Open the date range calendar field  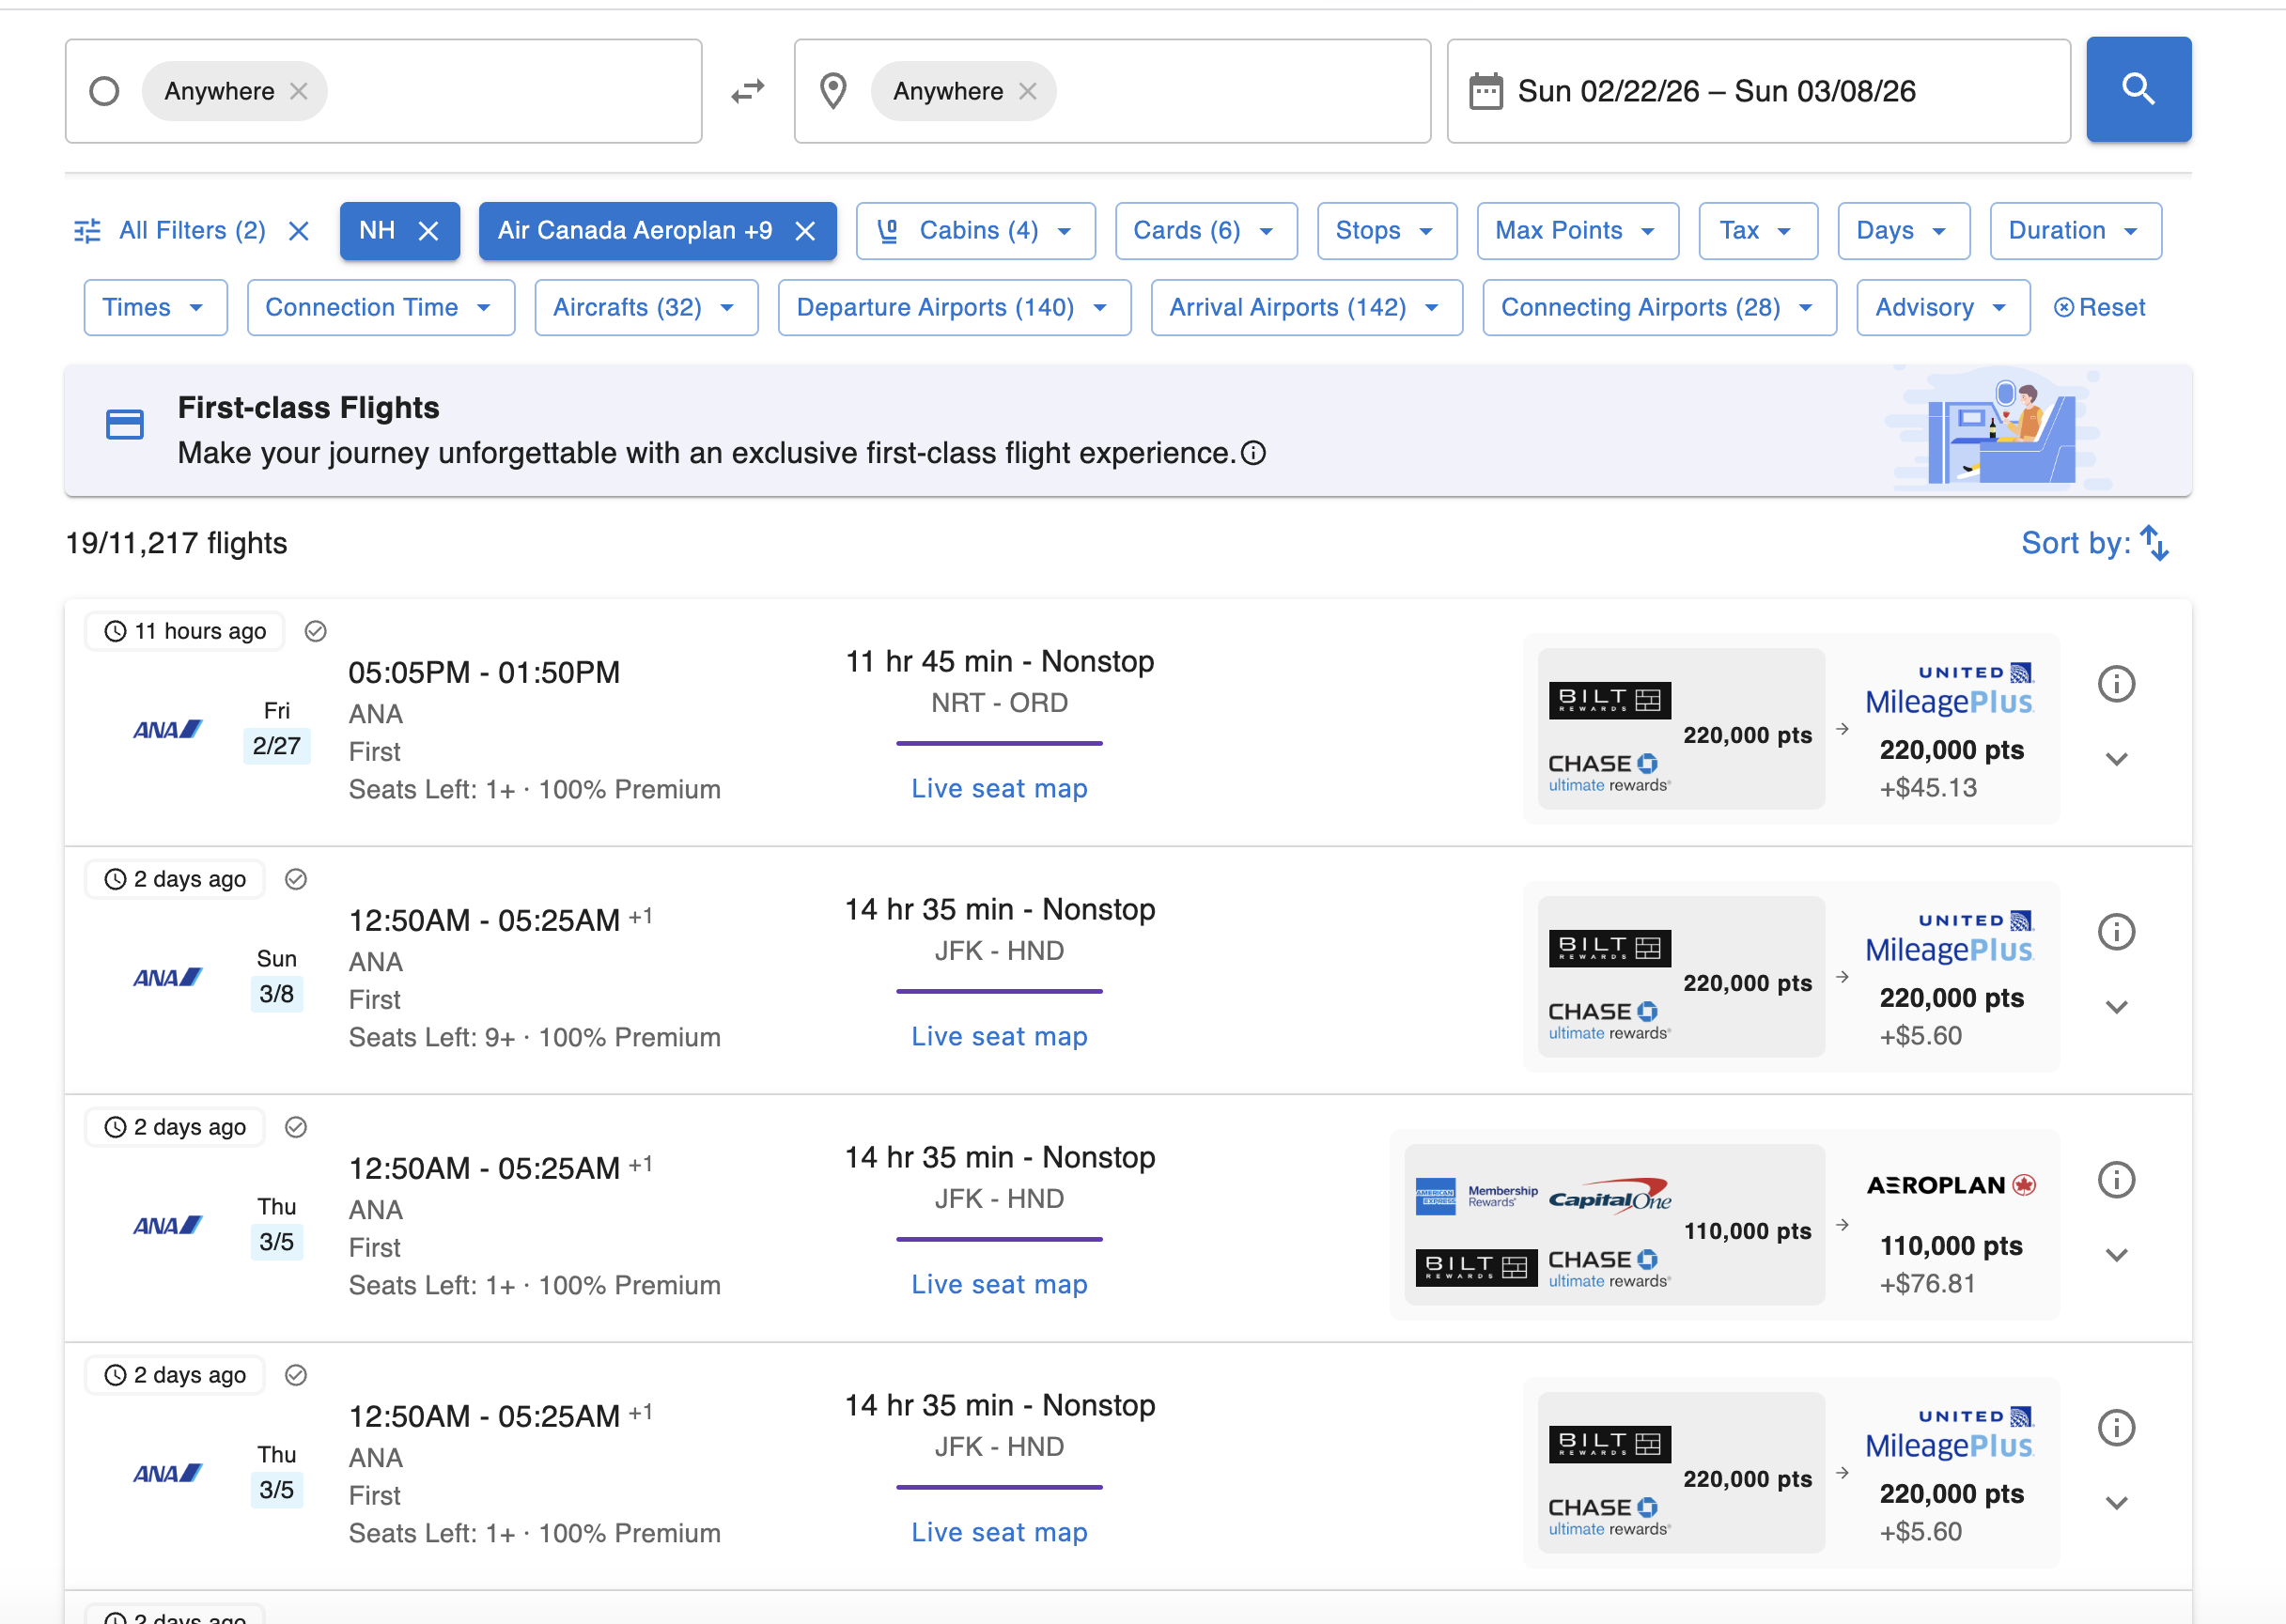point(1758,91)
